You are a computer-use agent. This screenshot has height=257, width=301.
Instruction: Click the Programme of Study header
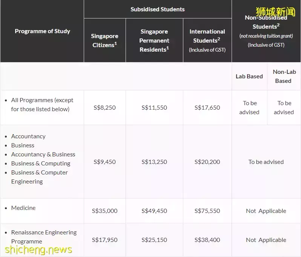tap(42, 31)
